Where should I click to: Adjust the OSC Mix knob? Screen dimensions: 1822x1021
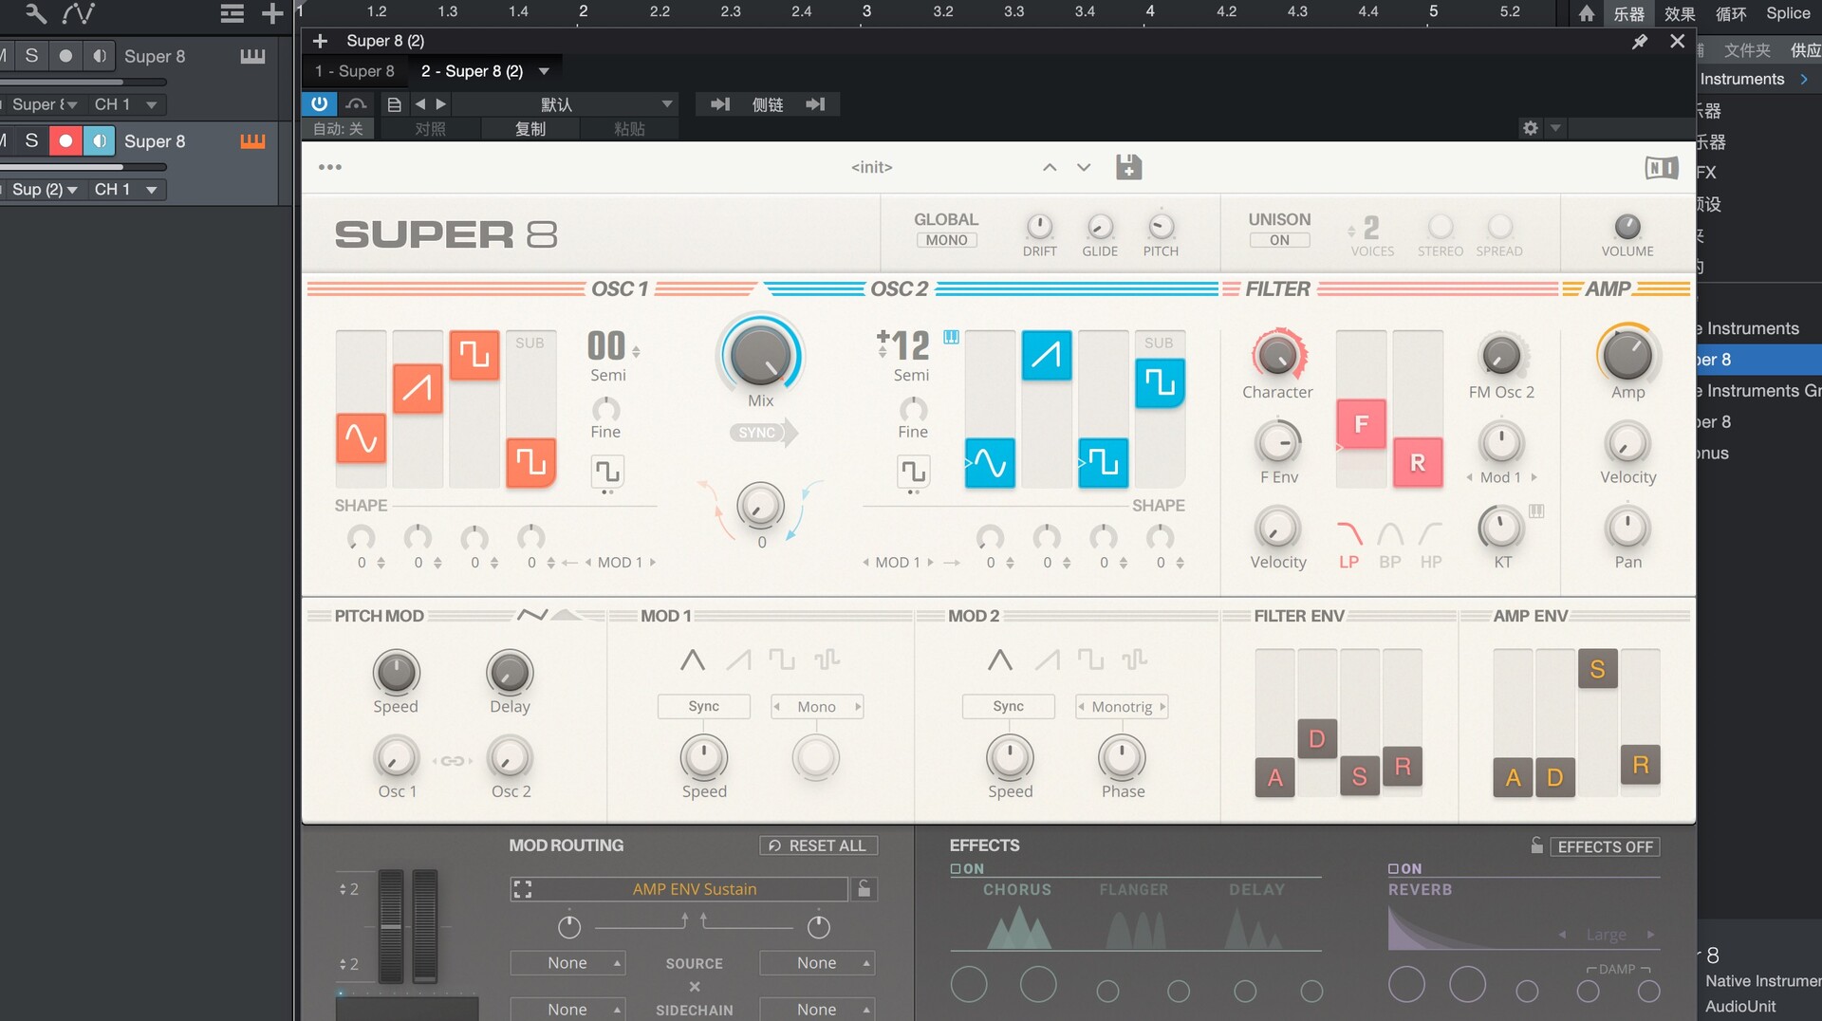click(x=760, y=355)
